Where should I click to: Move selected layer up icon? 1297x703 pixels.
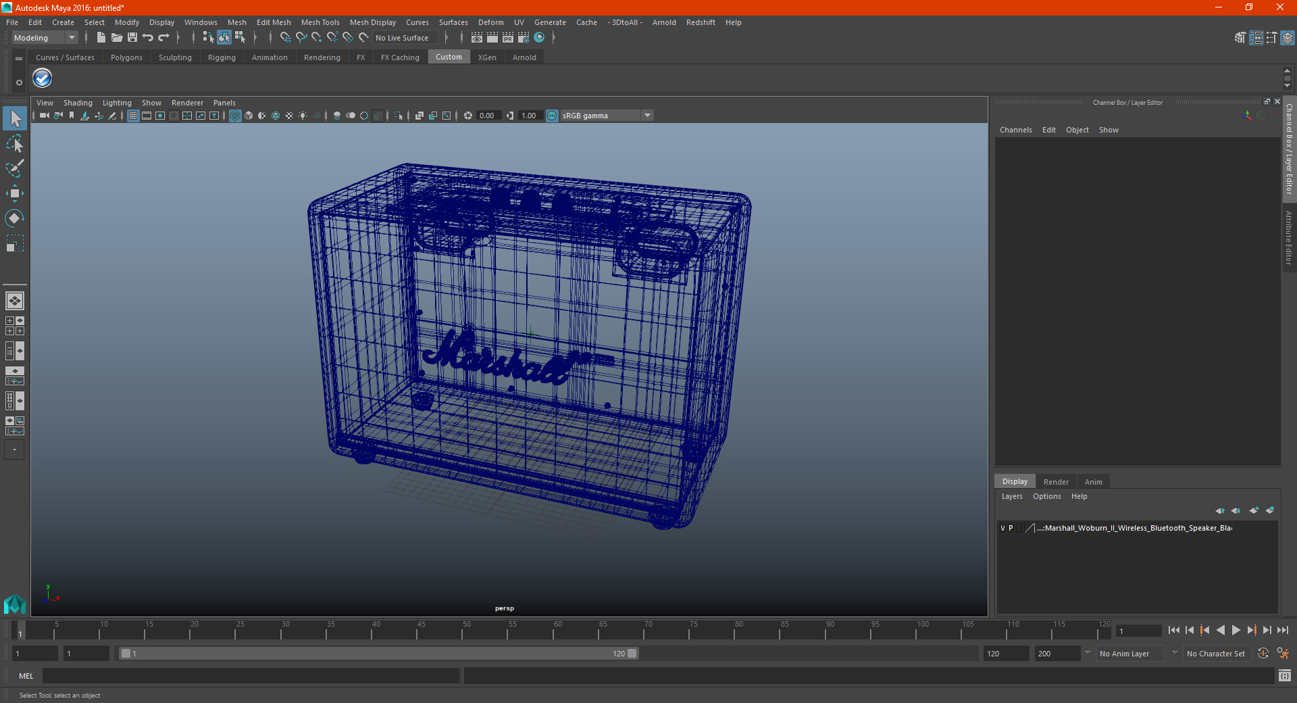coord(1220,510)
